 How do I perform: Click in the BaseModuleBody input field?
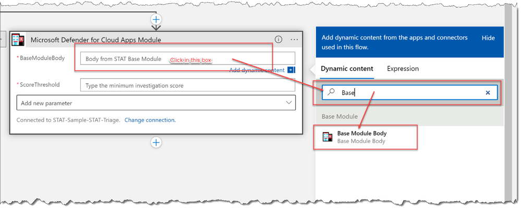click(187, 59)
